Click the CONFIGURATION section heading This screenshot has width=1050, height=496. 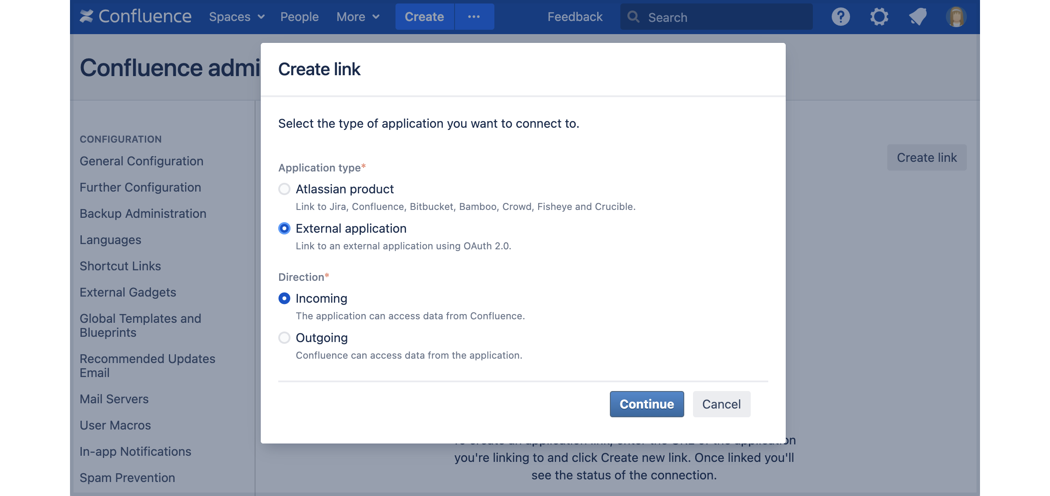tap(121, 139)
